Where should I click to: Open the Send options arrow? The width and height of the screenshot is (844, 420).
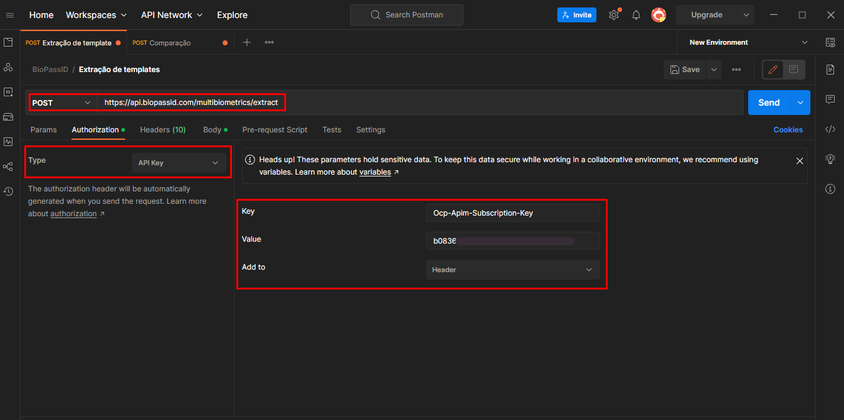click(800, 103)
